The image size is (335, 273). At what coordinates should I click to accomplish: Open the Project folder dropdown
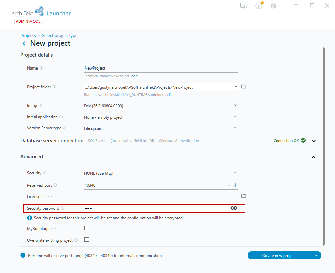(236, 87)
